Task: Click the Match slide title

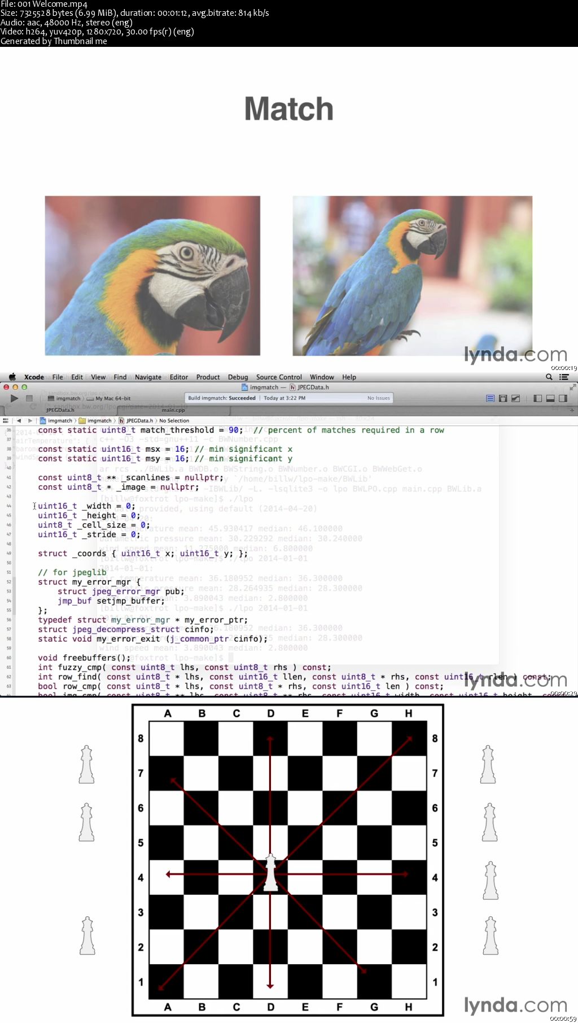Action: pyautogui.click(x=289, y=108)
